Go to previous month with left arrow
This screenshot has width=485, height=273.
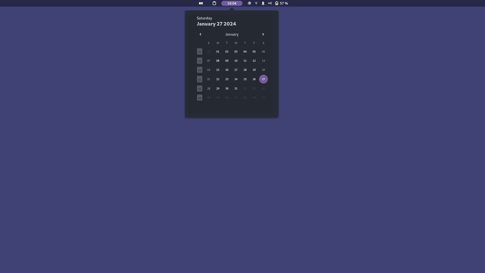200,34
